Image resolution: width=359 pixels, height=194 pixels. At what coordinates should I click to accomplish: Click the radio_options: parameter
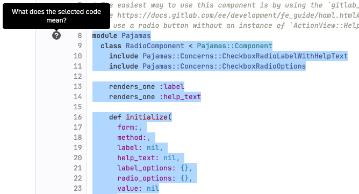tap(146, 178)
